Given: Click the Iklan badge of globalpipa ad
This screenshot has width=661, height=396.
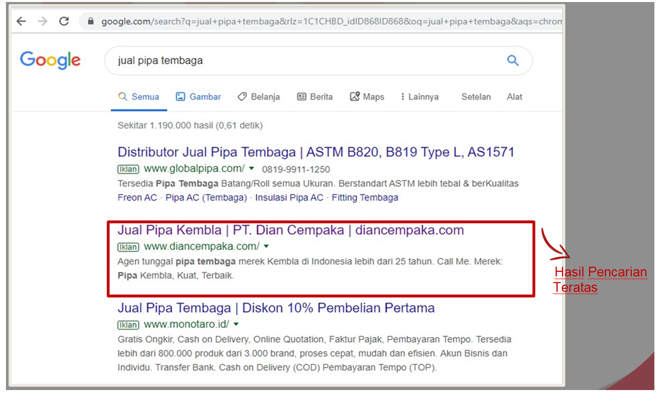Looking at the screenshot, I should click(128, 169).
